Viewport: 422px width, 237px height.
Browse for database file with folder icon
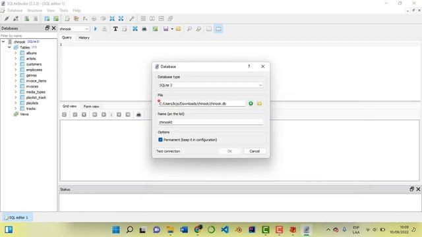click(259, 103)
